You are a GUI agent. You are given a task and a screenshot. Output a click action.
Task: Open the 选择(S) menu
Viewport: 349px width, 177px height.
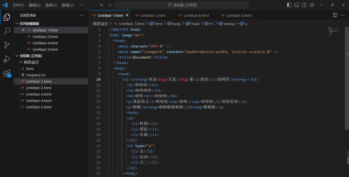(51, 5)
